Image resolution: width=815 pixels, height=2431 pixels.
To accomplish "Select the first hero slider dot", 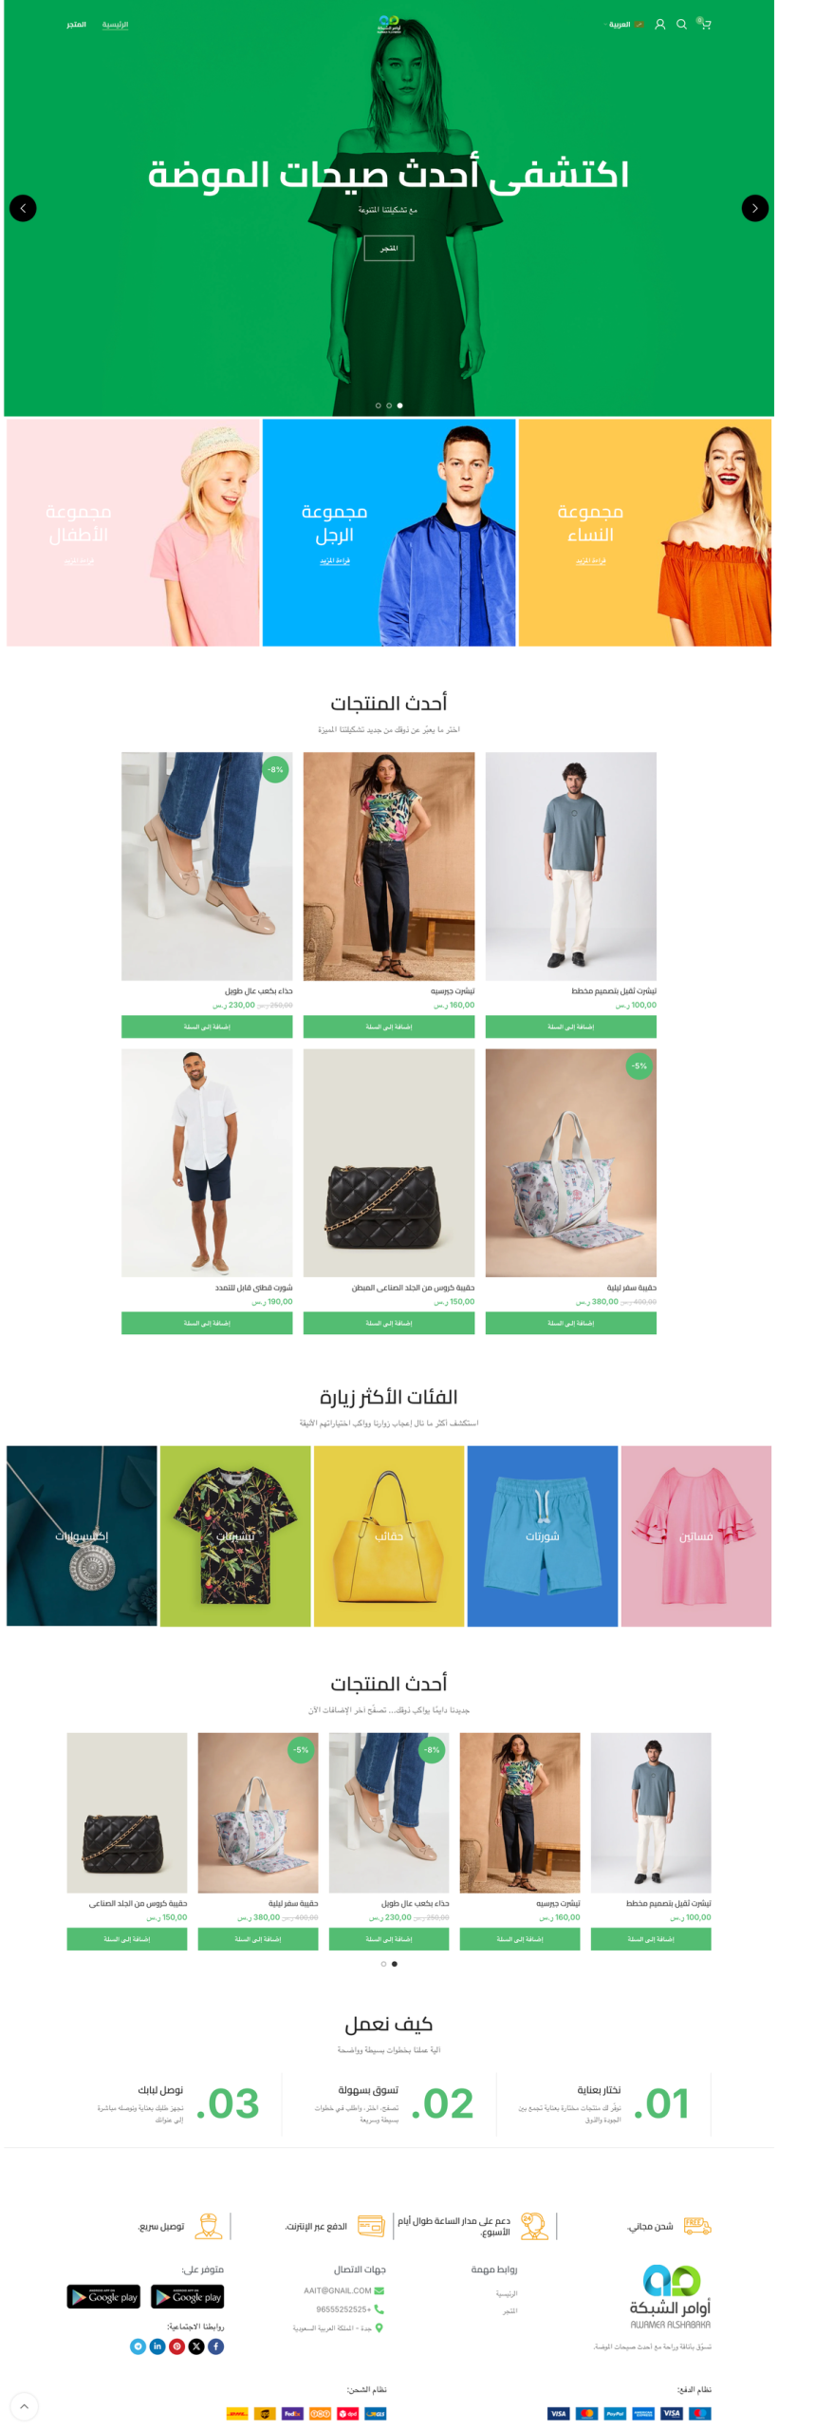I will 378,405.
